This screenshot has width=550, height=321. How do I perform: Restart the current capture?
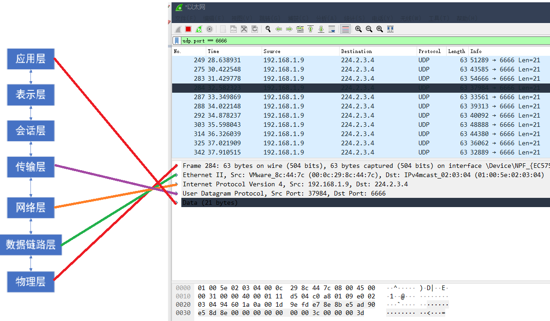click(x=199, y=29)
